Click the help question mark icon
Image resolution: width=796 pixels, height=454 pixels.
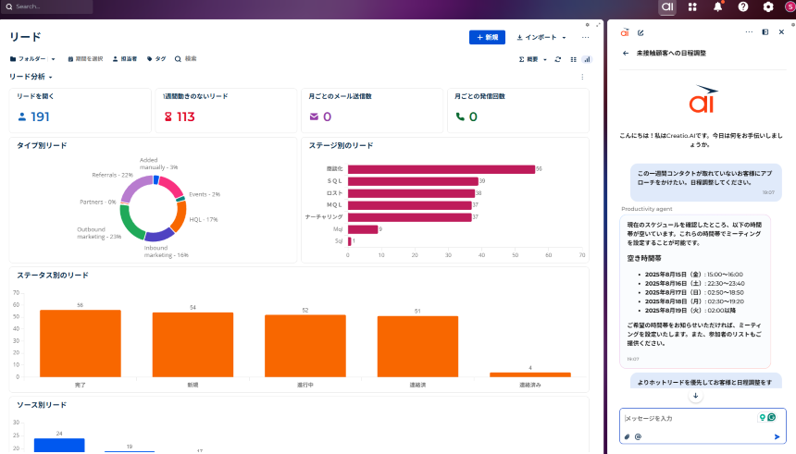(743, 6)
